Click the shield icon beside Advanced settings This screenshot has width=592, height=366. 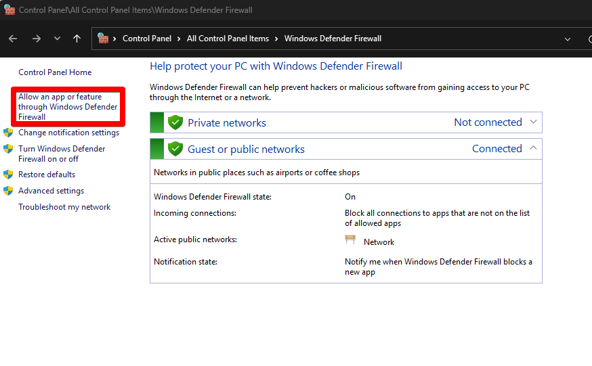pyautogui.click(x=8, y=191)
